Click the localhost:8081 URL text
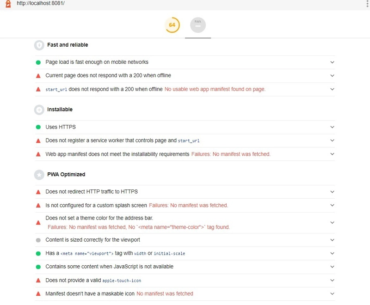This screenshot has width=370, height=305. pos(40,4)
